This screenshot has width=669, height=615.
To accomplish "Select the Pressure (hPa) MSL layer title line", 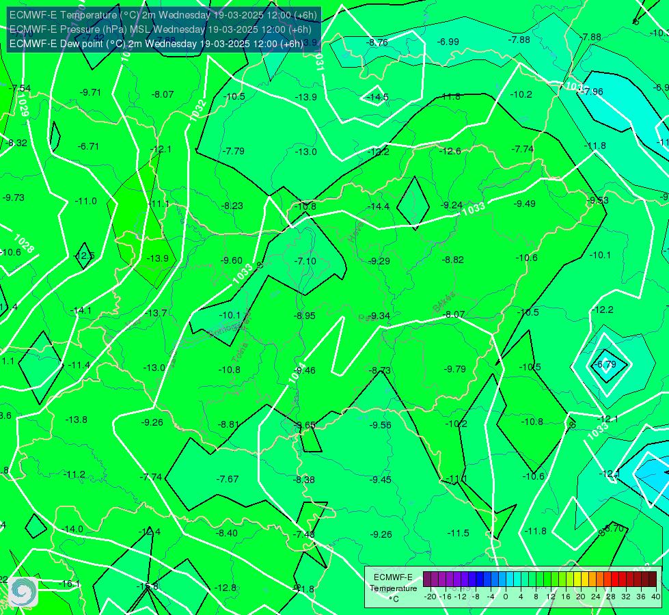I will point(160,29).
